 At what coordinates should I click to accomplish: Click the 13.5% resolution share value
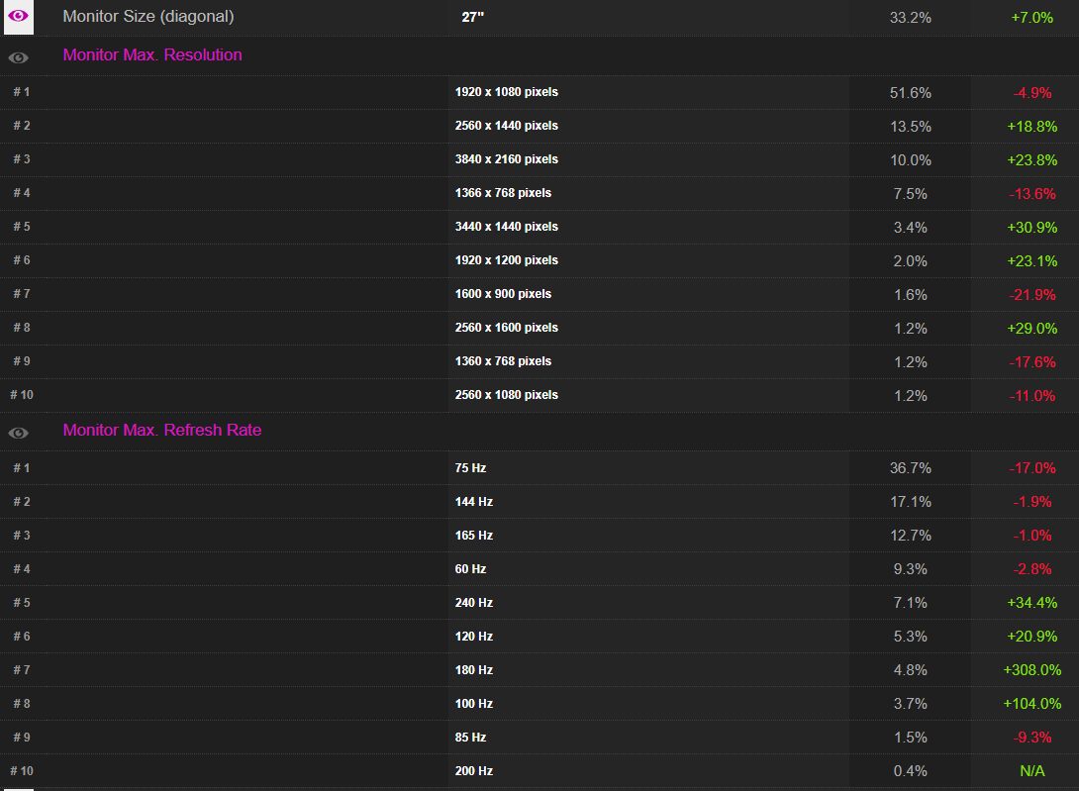(910, 127)
